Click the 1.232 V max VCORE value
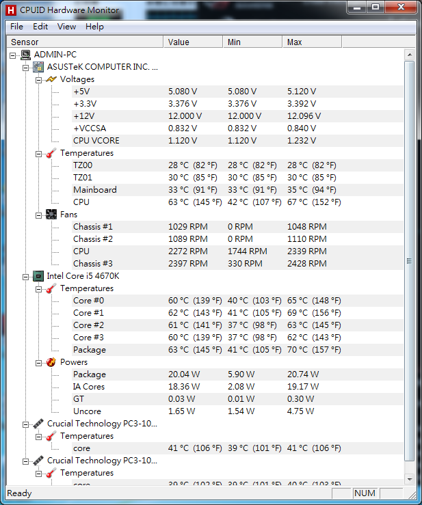The image size is (422, 505). coord(302,141)
